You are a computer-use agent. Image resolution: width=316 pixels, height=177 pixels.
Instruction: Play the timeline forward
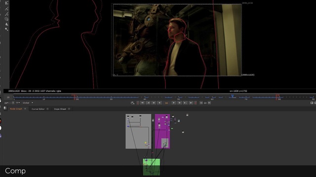point(173,103)
